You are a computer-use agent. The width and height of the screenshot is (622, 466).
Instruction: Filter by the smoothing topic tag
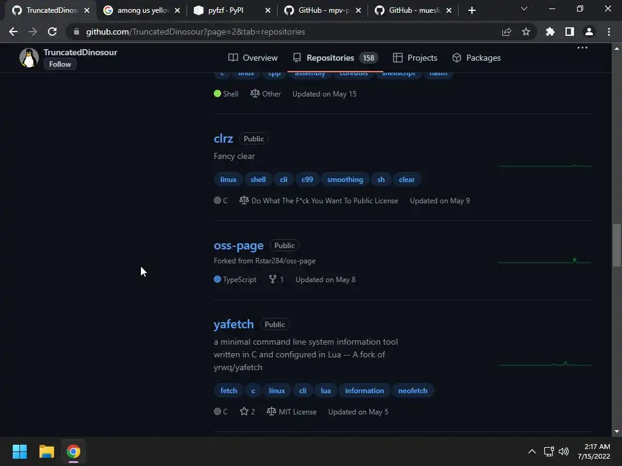click(345, 180)
